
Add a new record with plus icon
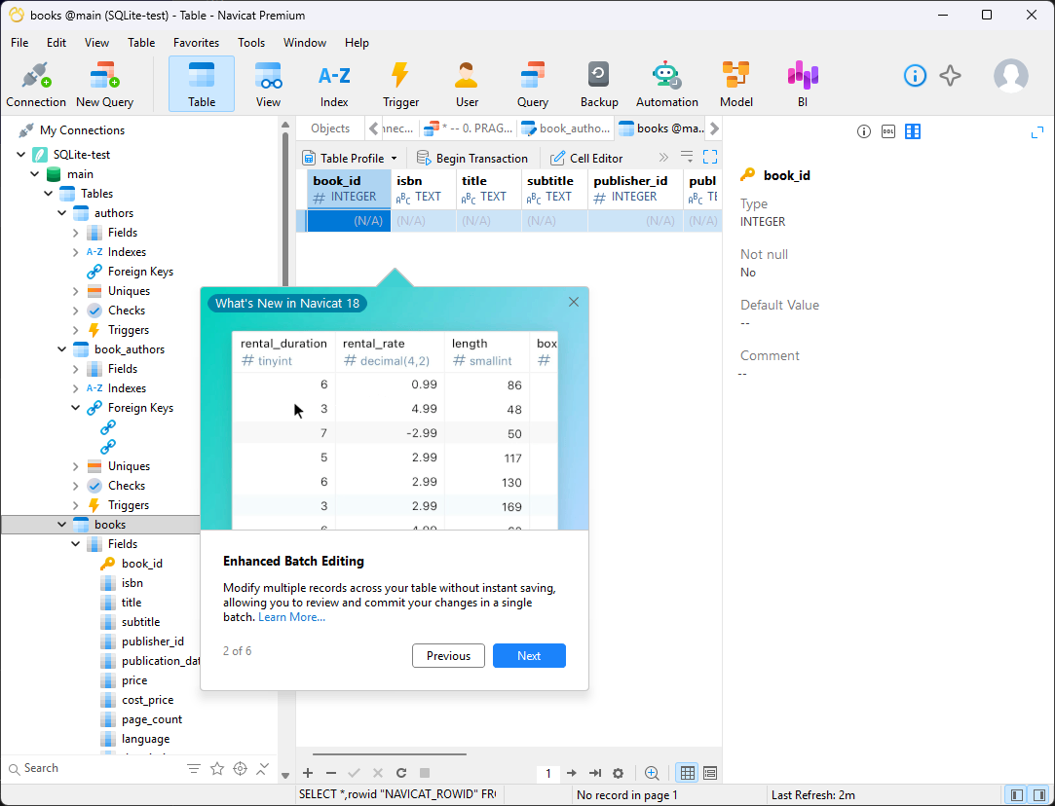(x=308, y=773)
